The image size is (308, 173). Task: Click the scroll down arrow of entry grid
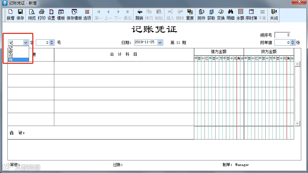(x=297, y=123)
